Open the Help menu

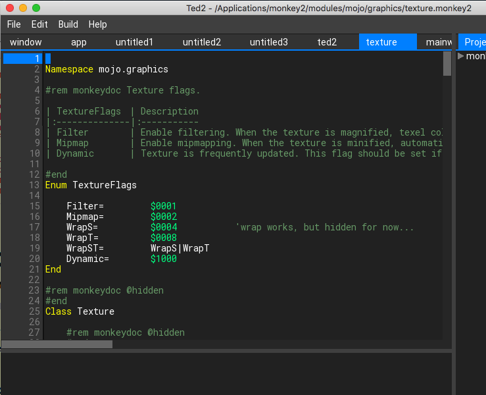[97, 24]
